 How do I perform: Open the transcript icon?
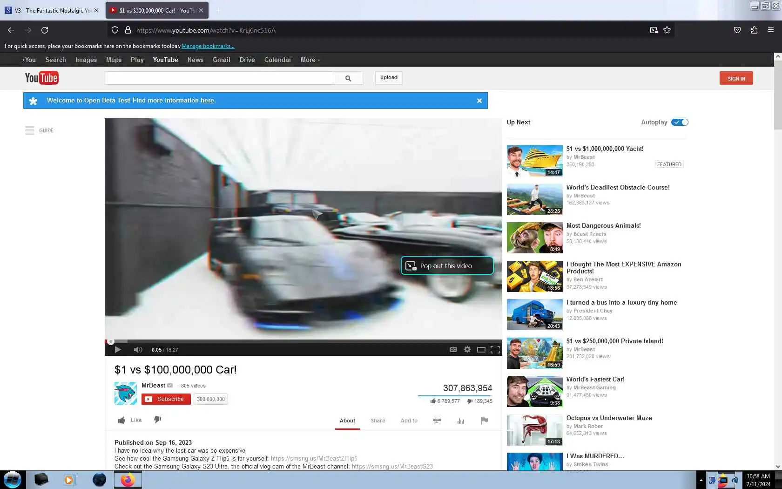(x=437, y=421)
